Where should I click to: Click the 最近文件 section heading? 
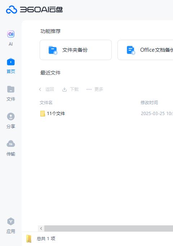[x=50, y=73]
